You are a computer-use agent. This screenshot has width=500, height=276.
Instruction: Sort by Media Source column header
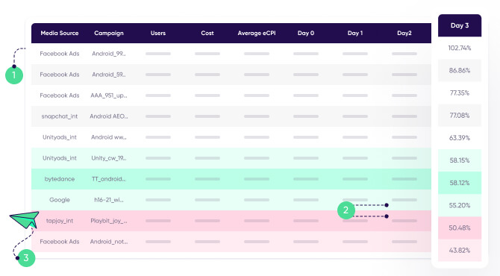(59, 33)
